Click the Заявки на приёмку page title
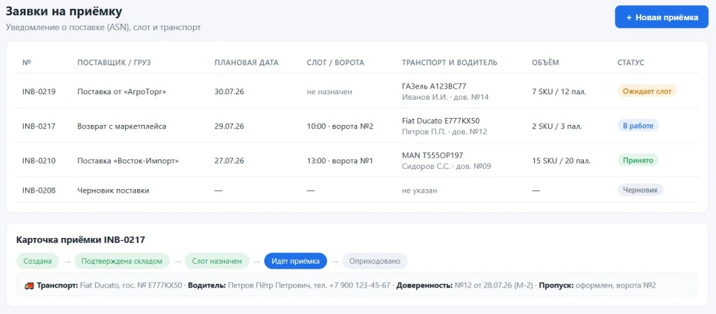Screen dimensions: 716x314 [64, 11]
